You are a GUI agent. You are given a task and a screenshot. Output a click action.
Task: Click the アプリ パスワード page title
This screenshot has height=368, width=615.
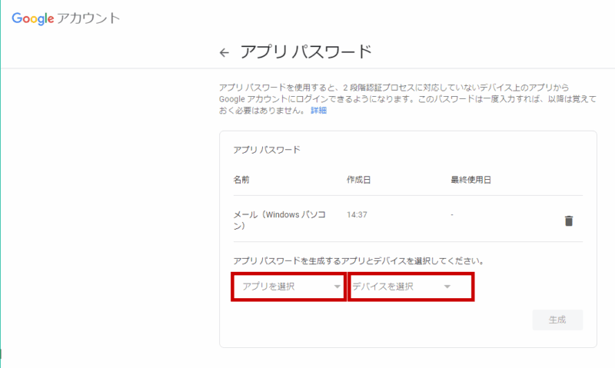click(305, 51)
